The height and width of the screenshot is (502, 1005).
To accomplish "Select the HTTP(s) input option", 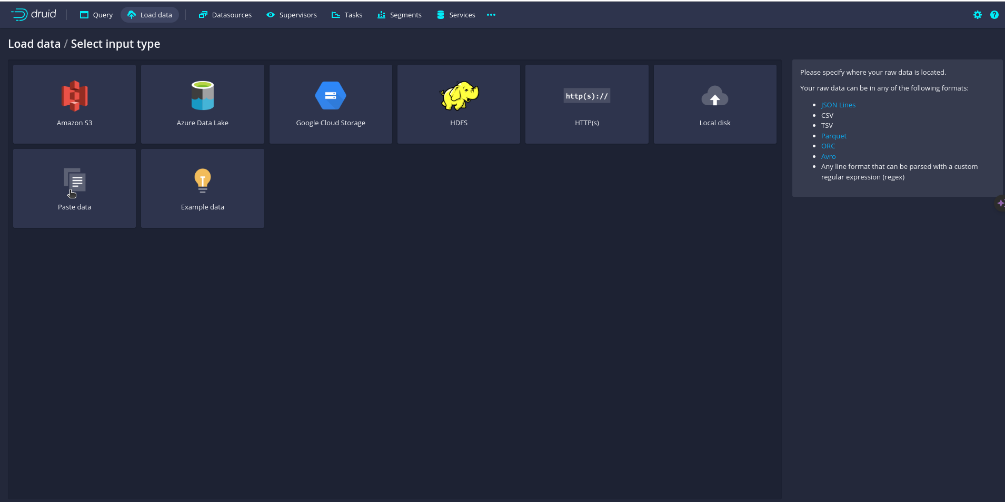I will point(586,104).
